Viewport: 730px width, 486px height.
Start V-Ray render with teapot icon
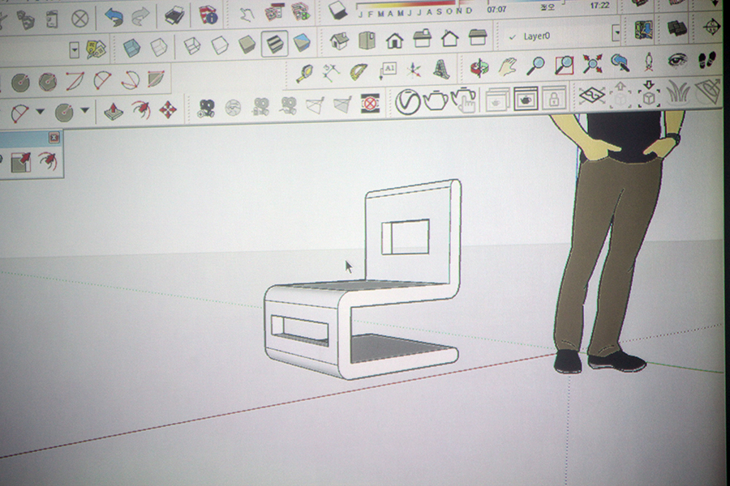pyautogui.click(x=436, y=101)
